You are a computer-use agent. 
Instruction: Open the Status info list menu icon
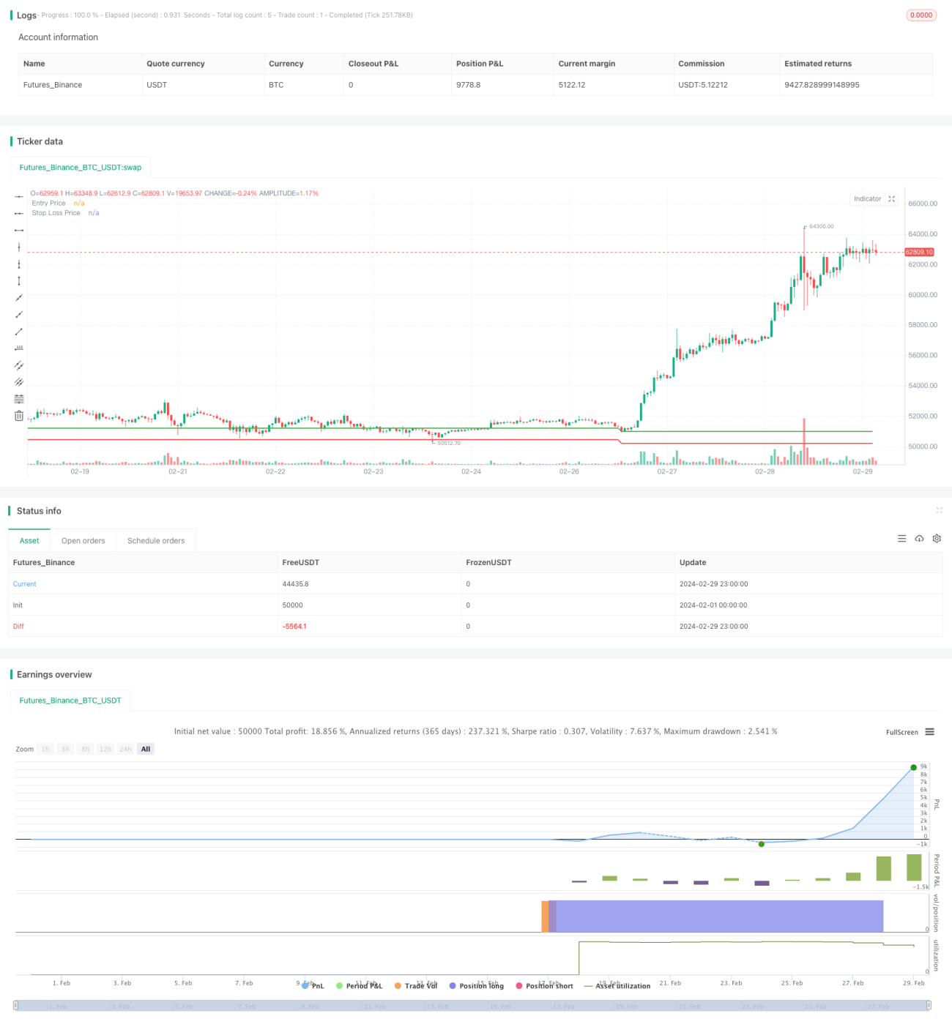point(901,539)
